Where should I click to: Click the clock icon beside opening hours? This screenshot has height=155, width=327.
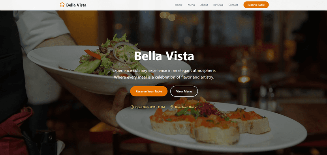coord(132,107)
